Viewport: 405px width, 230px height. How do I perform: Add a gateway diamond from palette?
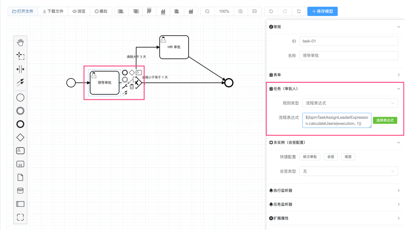20,137
